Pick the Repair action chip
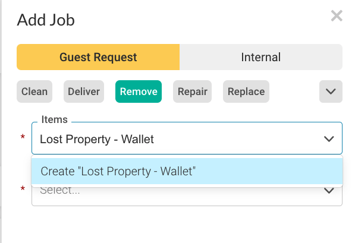355x243 pixels. [x=192, y=91]
